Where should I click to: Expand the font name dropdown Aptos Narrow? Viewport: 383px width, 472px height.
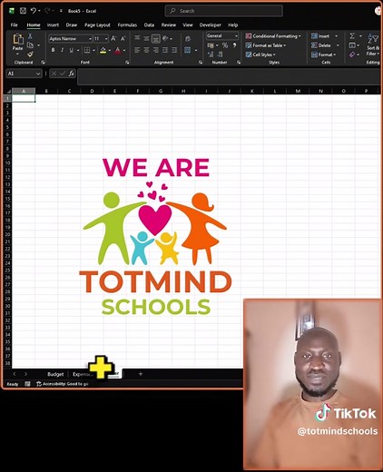(90, 39)
